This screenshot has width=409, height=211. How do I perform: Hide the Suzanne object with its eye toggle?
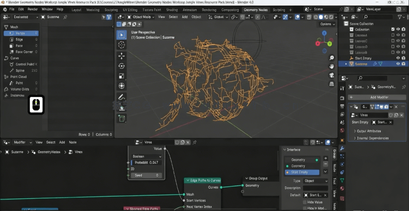398,64
